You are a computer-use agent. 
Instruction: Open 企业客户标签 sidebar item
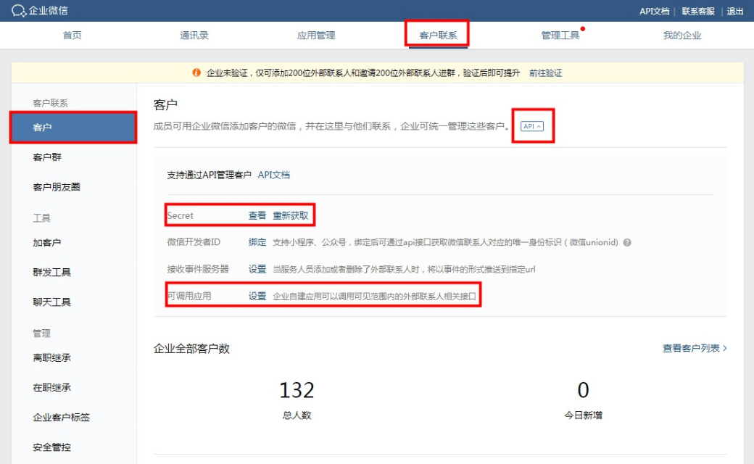click(61, 418)
